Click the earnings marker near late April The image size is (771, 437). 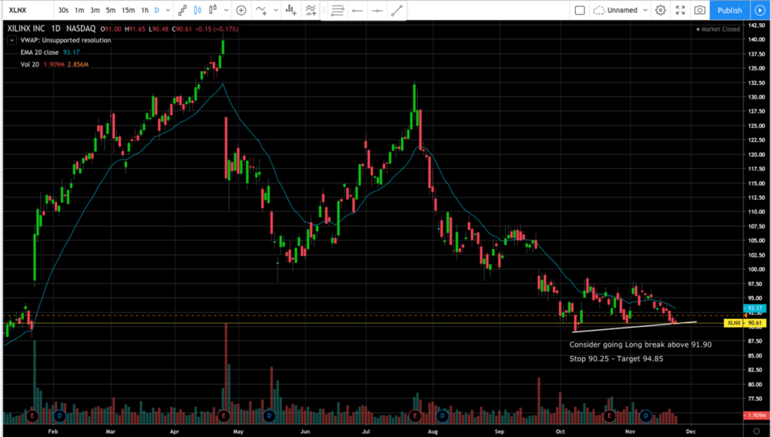tap(224, 416)
